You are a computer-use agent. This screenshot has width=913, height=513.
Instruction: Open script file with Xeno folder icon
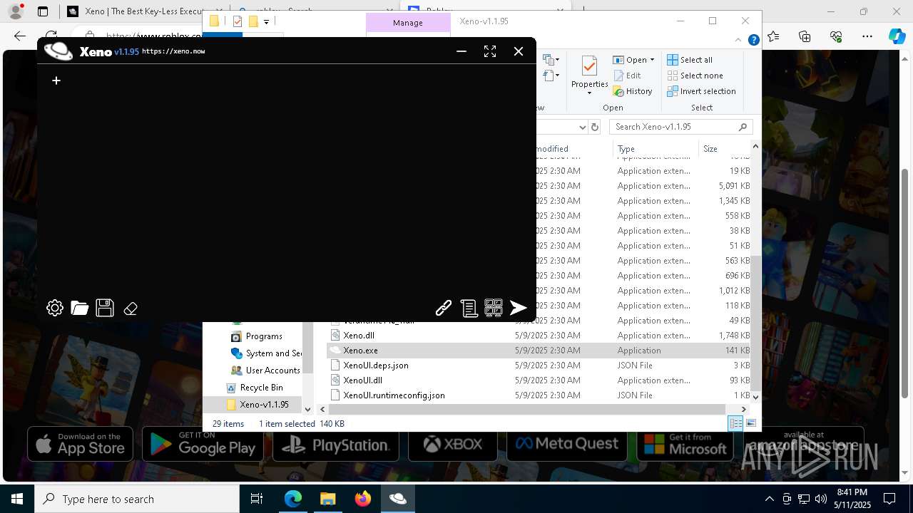[80, 308]
